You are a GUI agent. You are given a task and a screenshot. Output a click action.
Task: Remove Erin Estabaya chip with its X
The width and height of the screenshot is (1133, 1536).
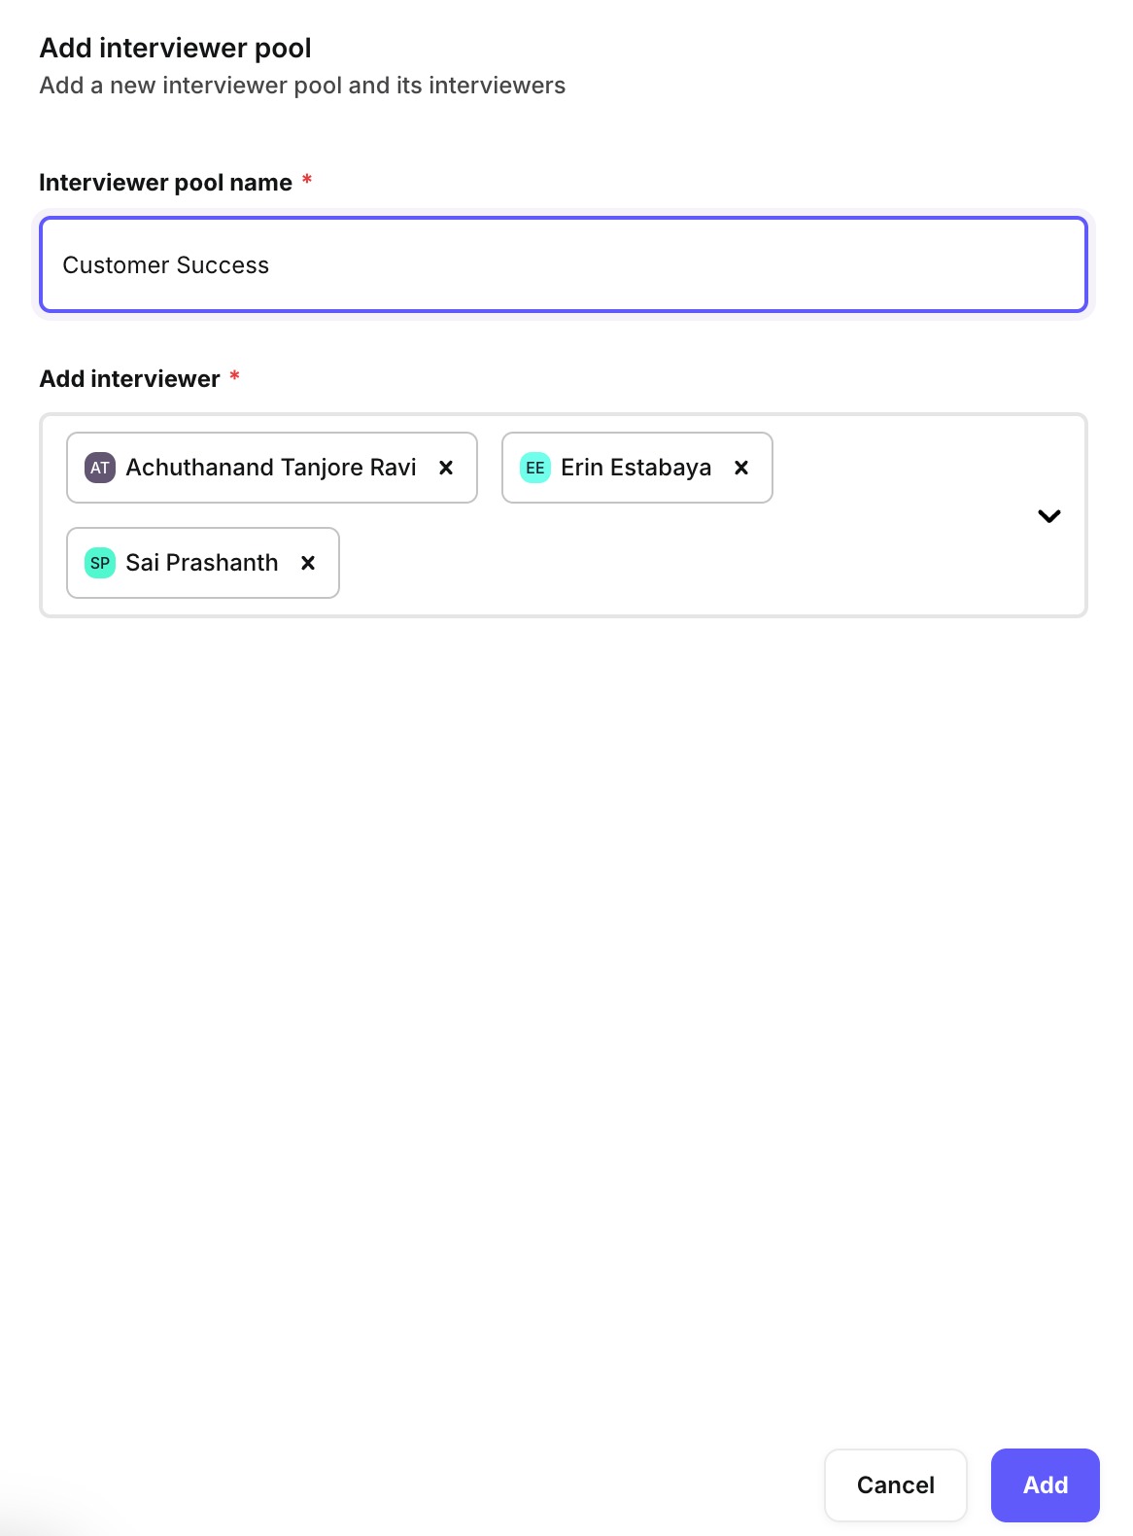point(741,468)
